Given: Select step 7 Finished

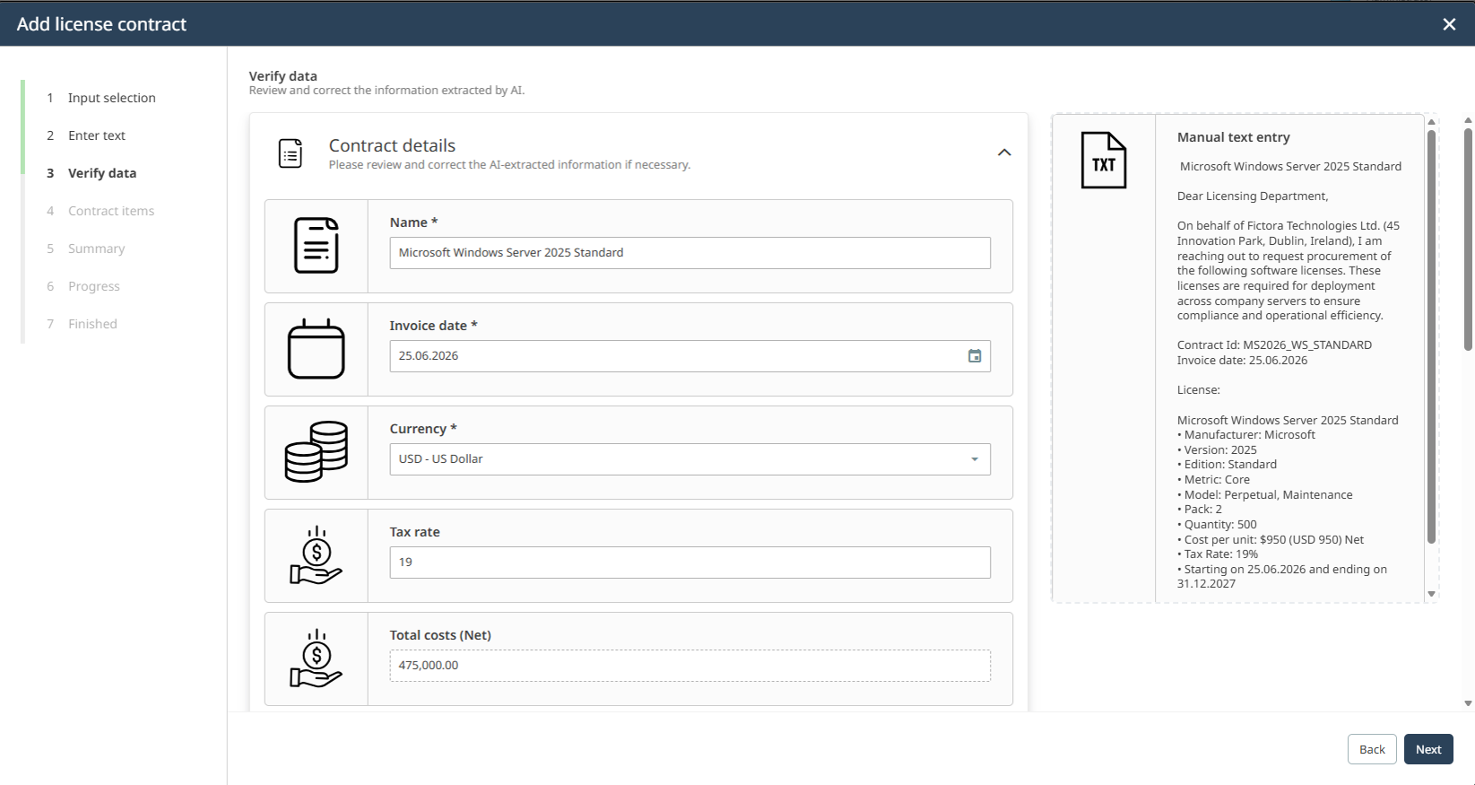Looking at the screenshot, I should [82, 324].
